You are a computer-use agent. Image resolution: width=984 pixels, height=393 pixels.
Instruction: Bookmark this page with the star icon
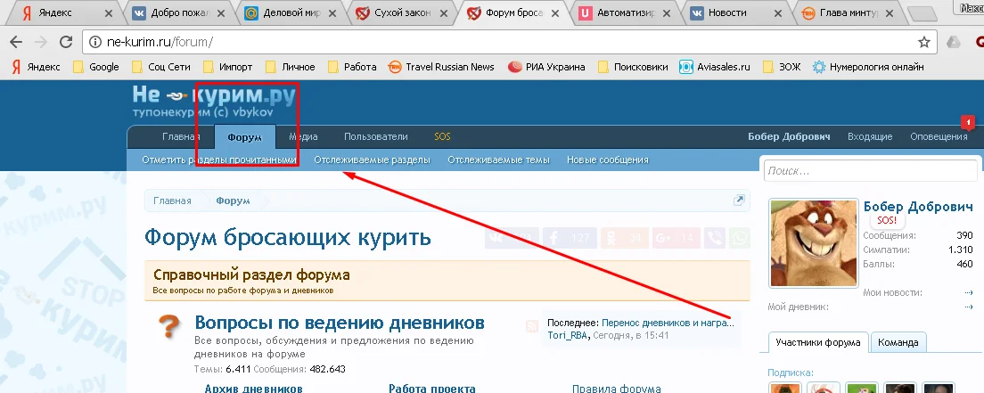[923, 42]
